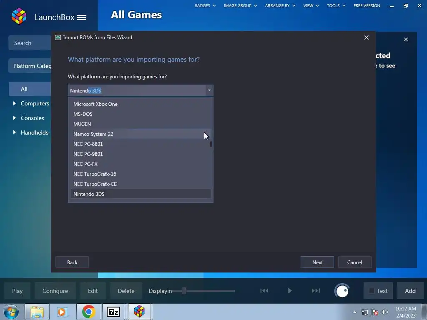Open the Badges menu
The height and width of the screenshot is (320, 427).
tap(205, 5)
